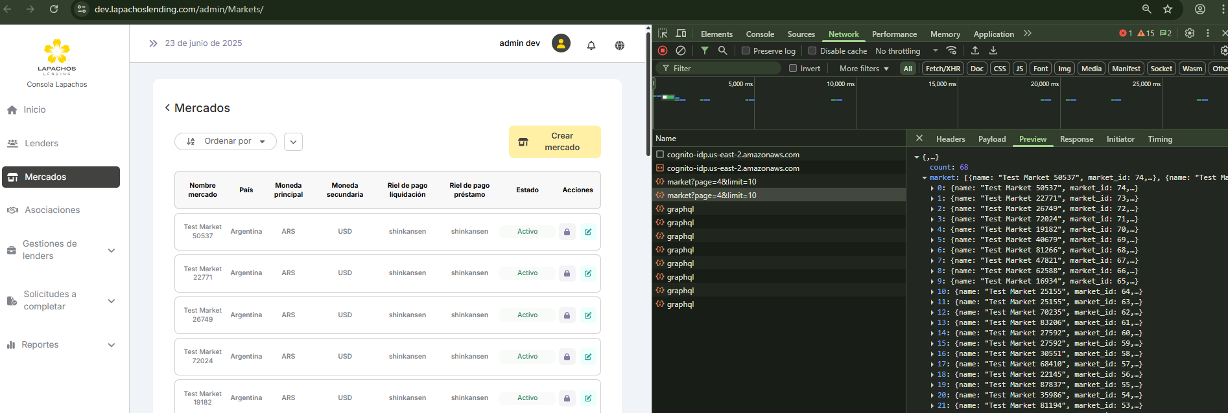Click the notification bell icon
This screenshot has height=413, width=1228.
coord(591,45)
